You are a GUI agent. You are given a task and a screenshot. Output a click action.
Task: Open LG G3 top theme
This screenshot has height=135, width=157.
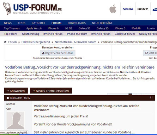click(68, 28)
